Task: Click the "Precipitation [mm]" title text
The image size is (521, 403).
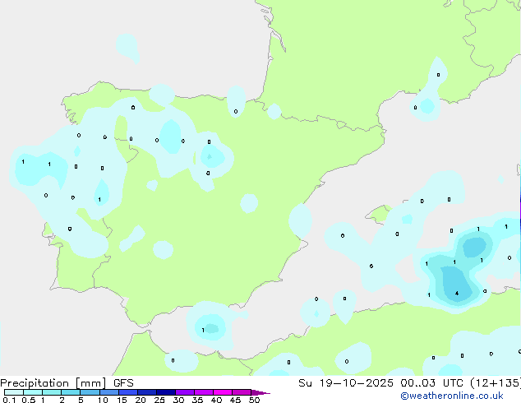Action: 53,383
